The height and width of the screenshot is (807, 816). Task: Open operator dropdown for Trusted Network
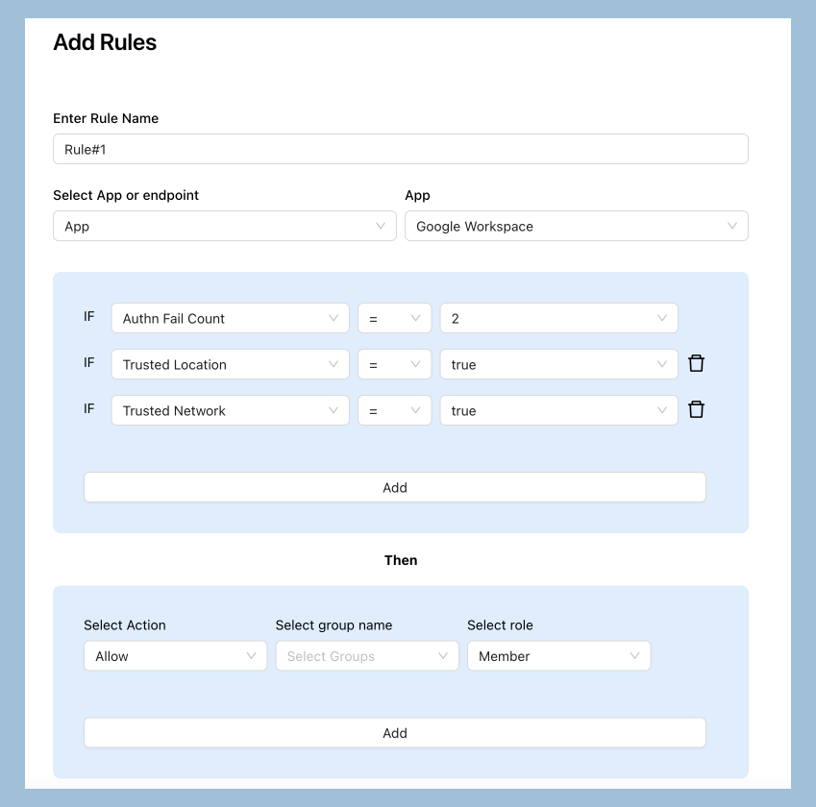point(394,411)
